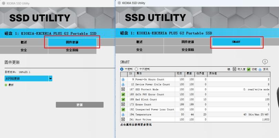Open 安全抹除 tab in the firmware update window
Image resolution: width=279 pixels, height=138 pixels.
pyautogui.click(x=72, y=50)
